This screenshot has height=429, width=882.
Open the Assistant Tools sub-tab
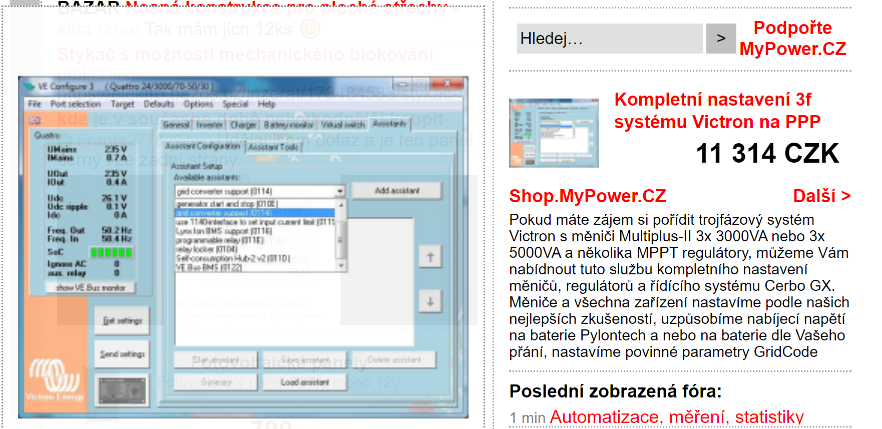click(x=273, y=147)
